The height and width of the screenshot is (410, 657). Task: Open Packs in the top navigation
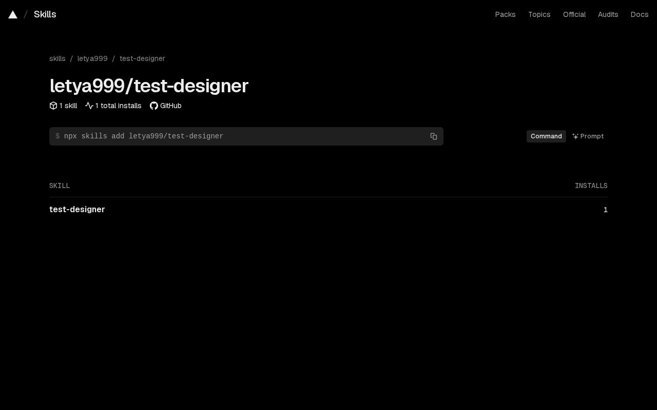click(505, 14)
